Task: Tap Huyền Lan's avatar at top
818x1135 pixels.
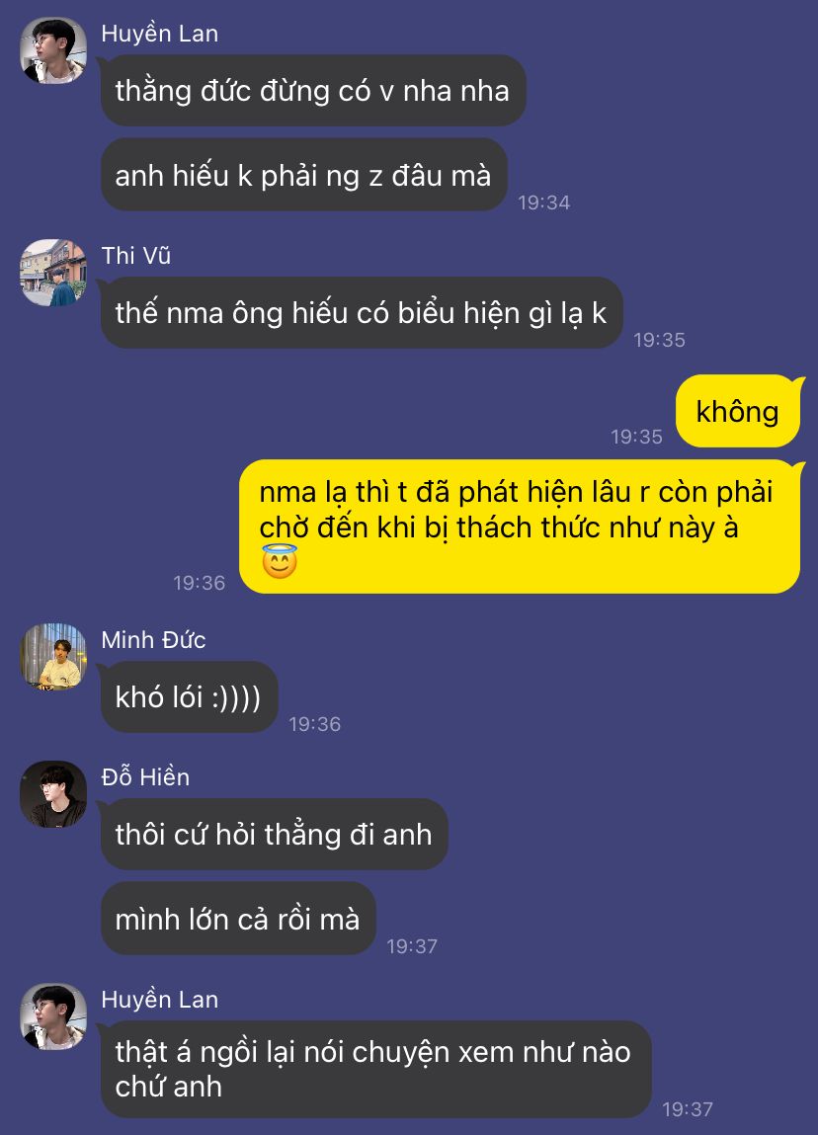Action: pos(52,50)
